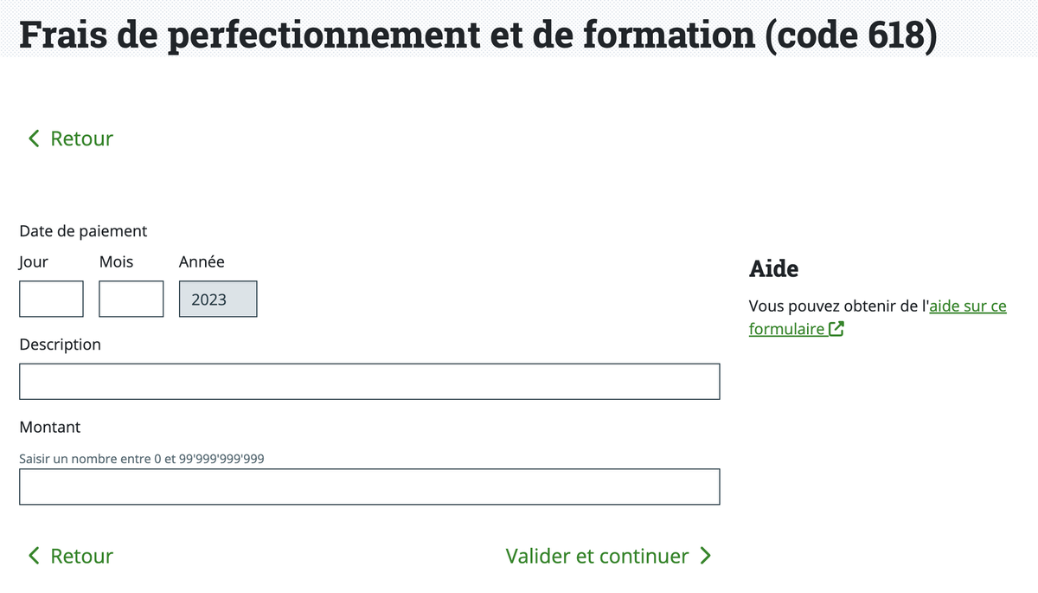The image size is (1038, 593).
Task: Click the Jour input field
Action: [x=50, y=298]
